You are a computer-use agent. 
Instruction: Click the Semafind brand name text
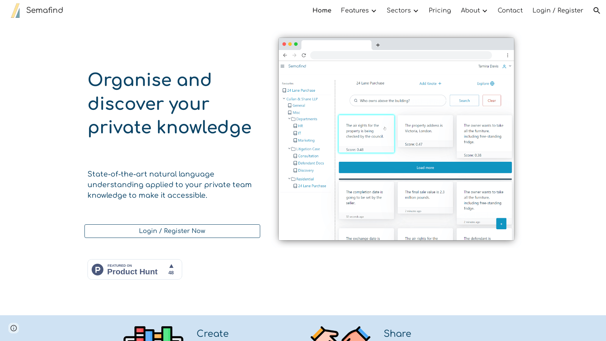(45, 10)
